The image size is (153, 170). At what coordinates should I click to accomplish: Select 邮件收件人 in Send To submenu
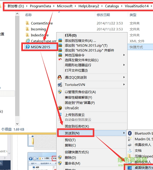tap(143, 162)
